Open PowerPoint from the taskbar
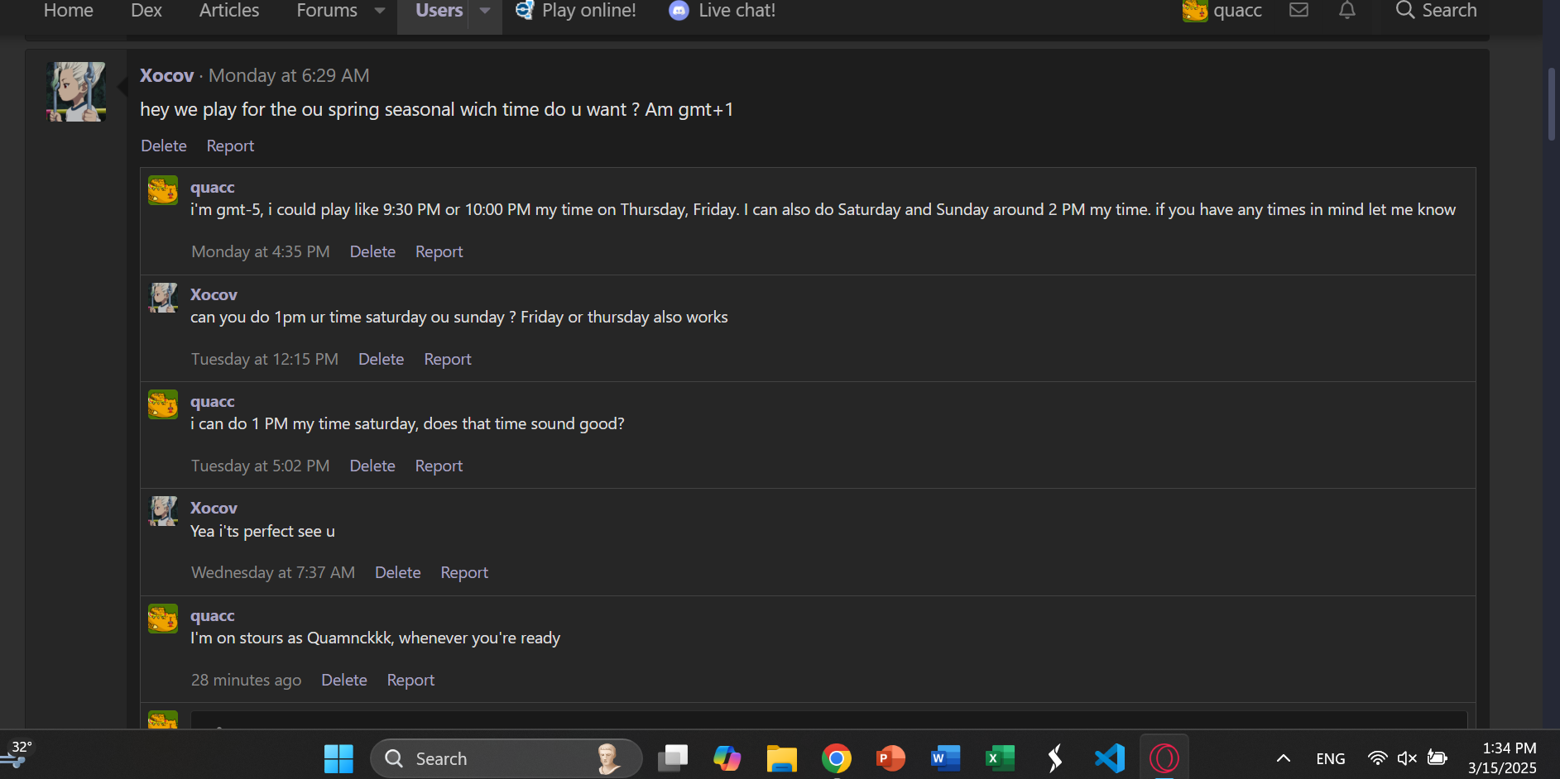The height and width of the screenshot is (779, 1560). coord(891,758)
